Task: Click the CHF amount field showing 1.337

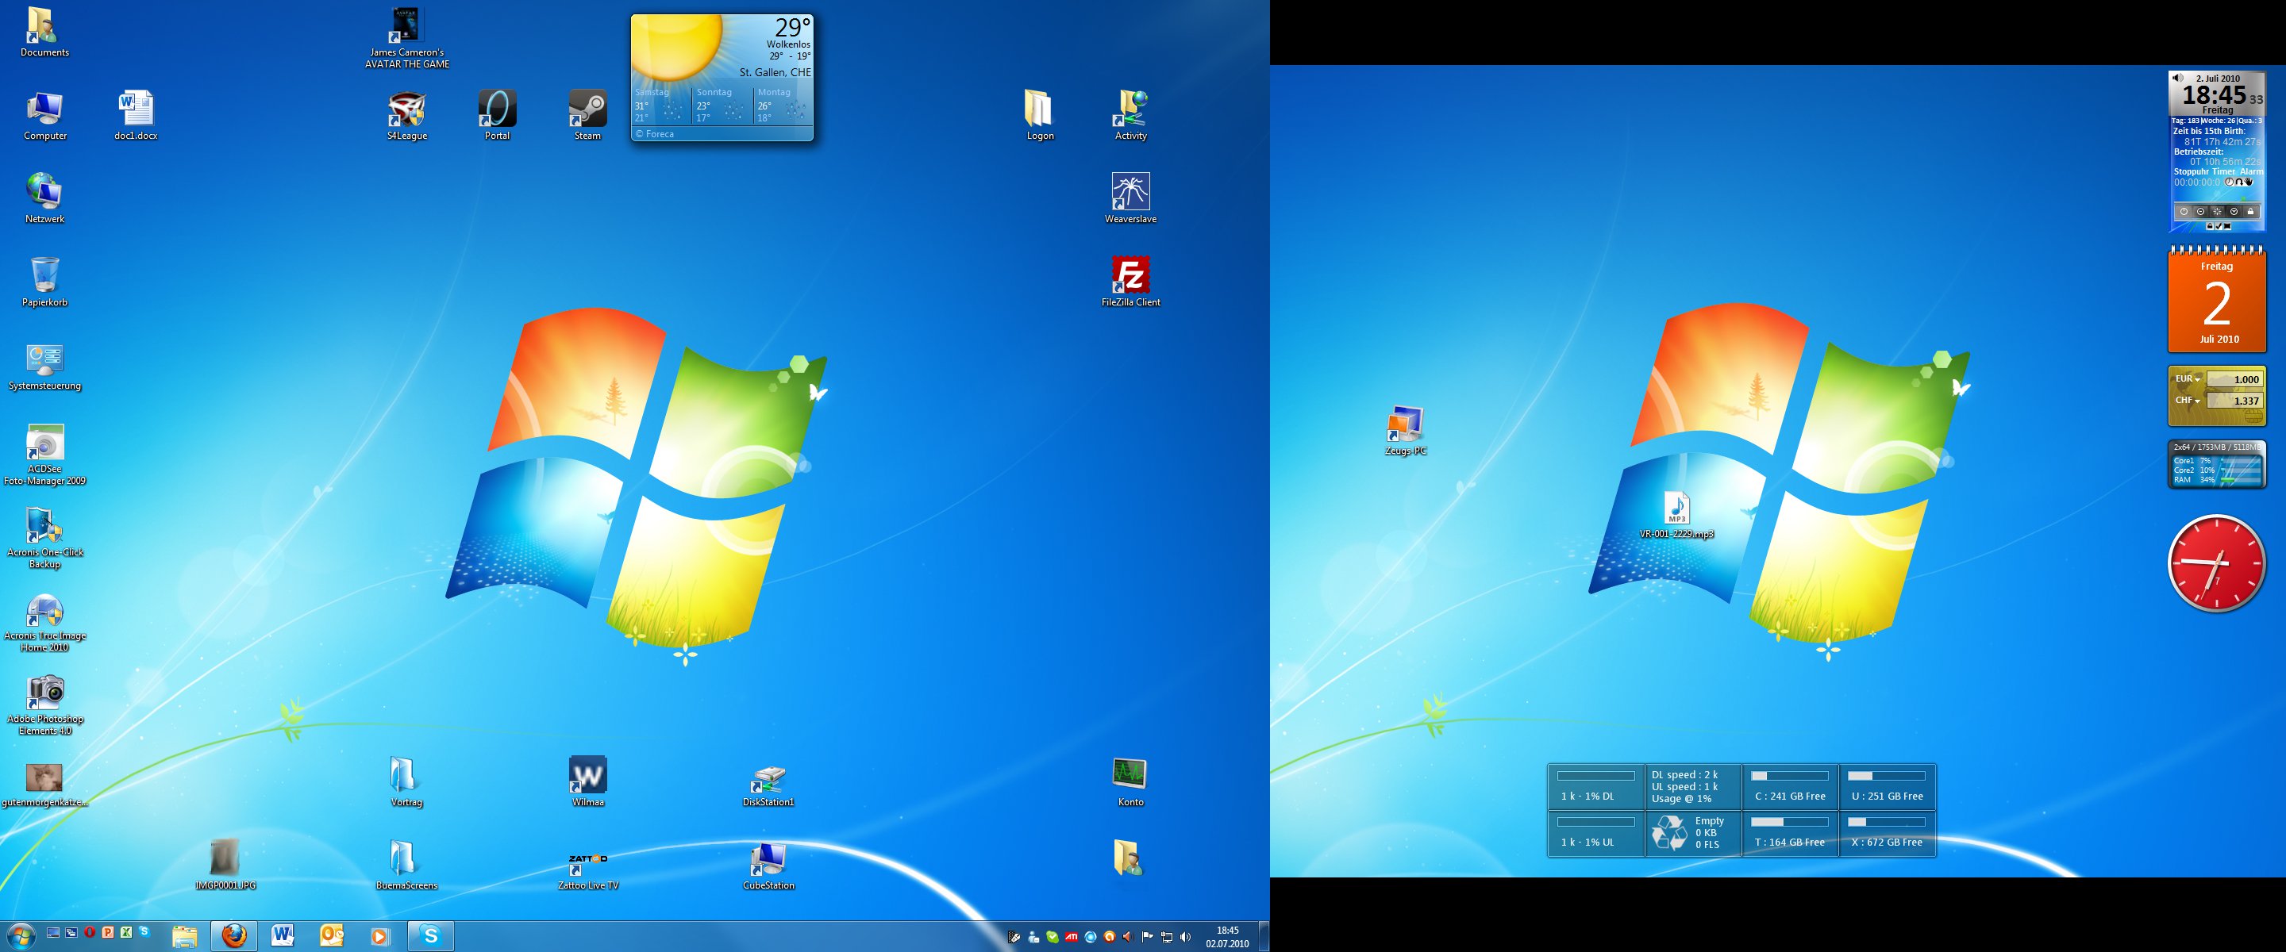Action: [x=2235, y=401]
